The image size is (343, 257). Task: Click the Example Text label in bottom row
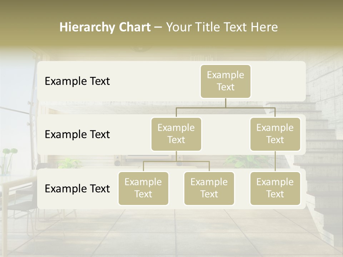[77, 189]
